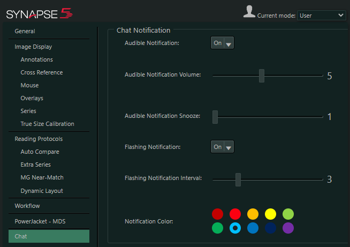
Task: Click the Audible Notification Volume slider handle
Action: pos(262,76)
